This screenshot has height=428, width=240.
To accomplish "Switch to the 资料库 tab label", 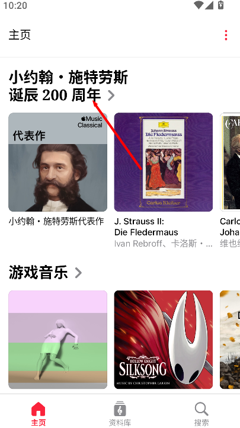I will 120,423.
